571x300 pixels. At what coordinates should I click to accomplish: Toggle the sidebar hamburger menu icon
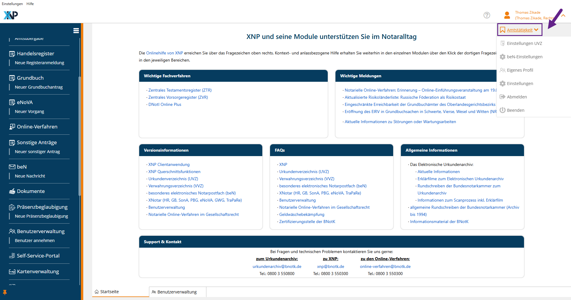(x=76, y=31)
